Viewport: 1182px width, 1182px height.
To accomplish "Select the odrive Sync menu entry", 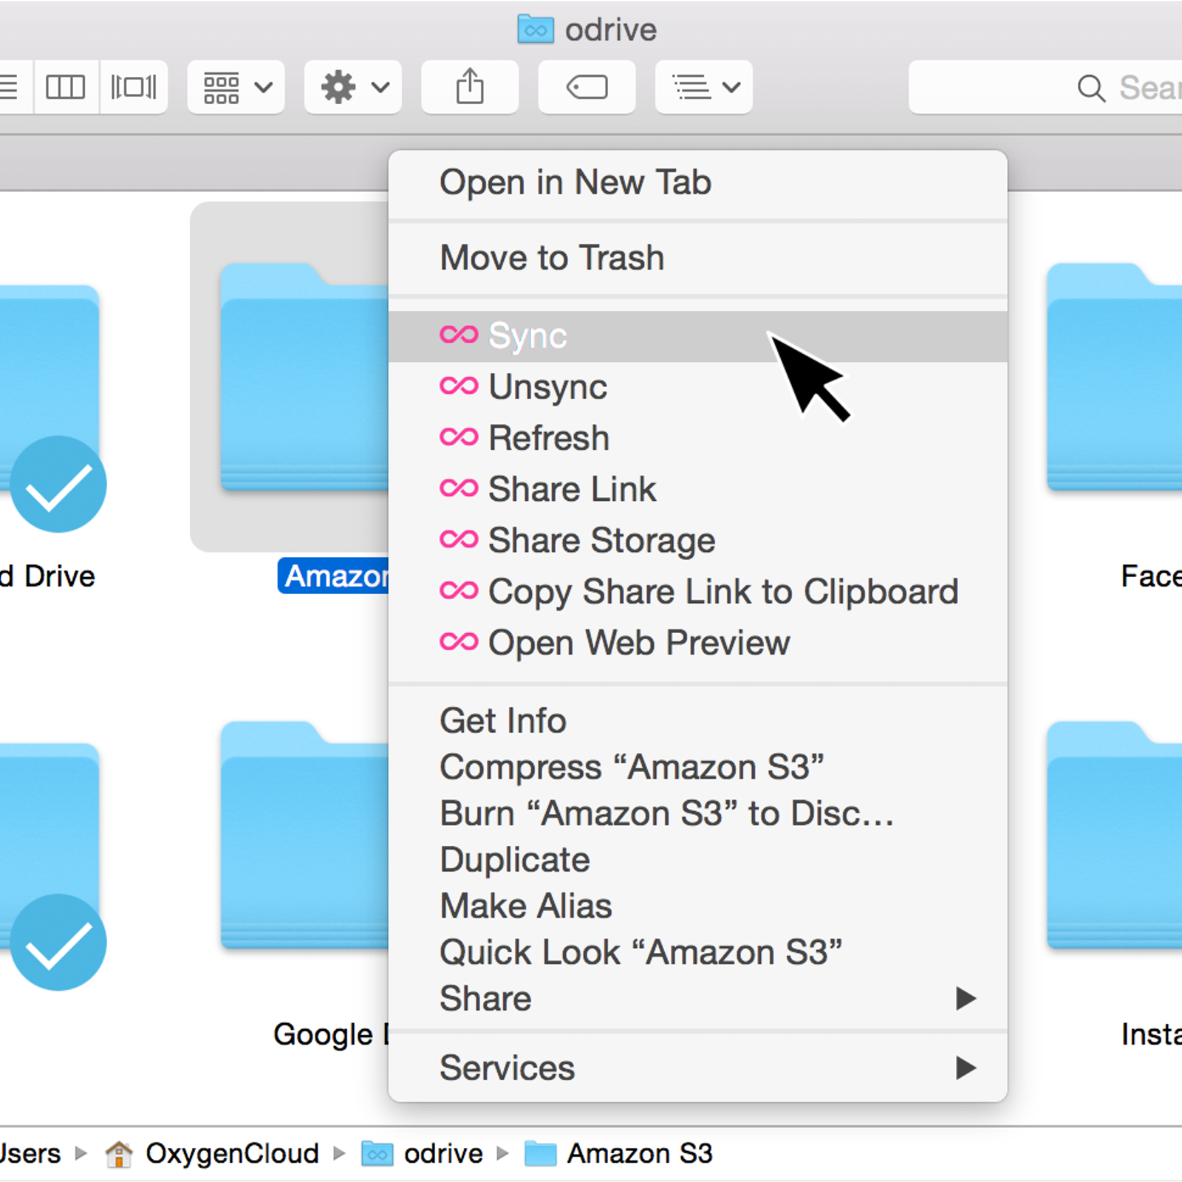I will pos(697,336).
